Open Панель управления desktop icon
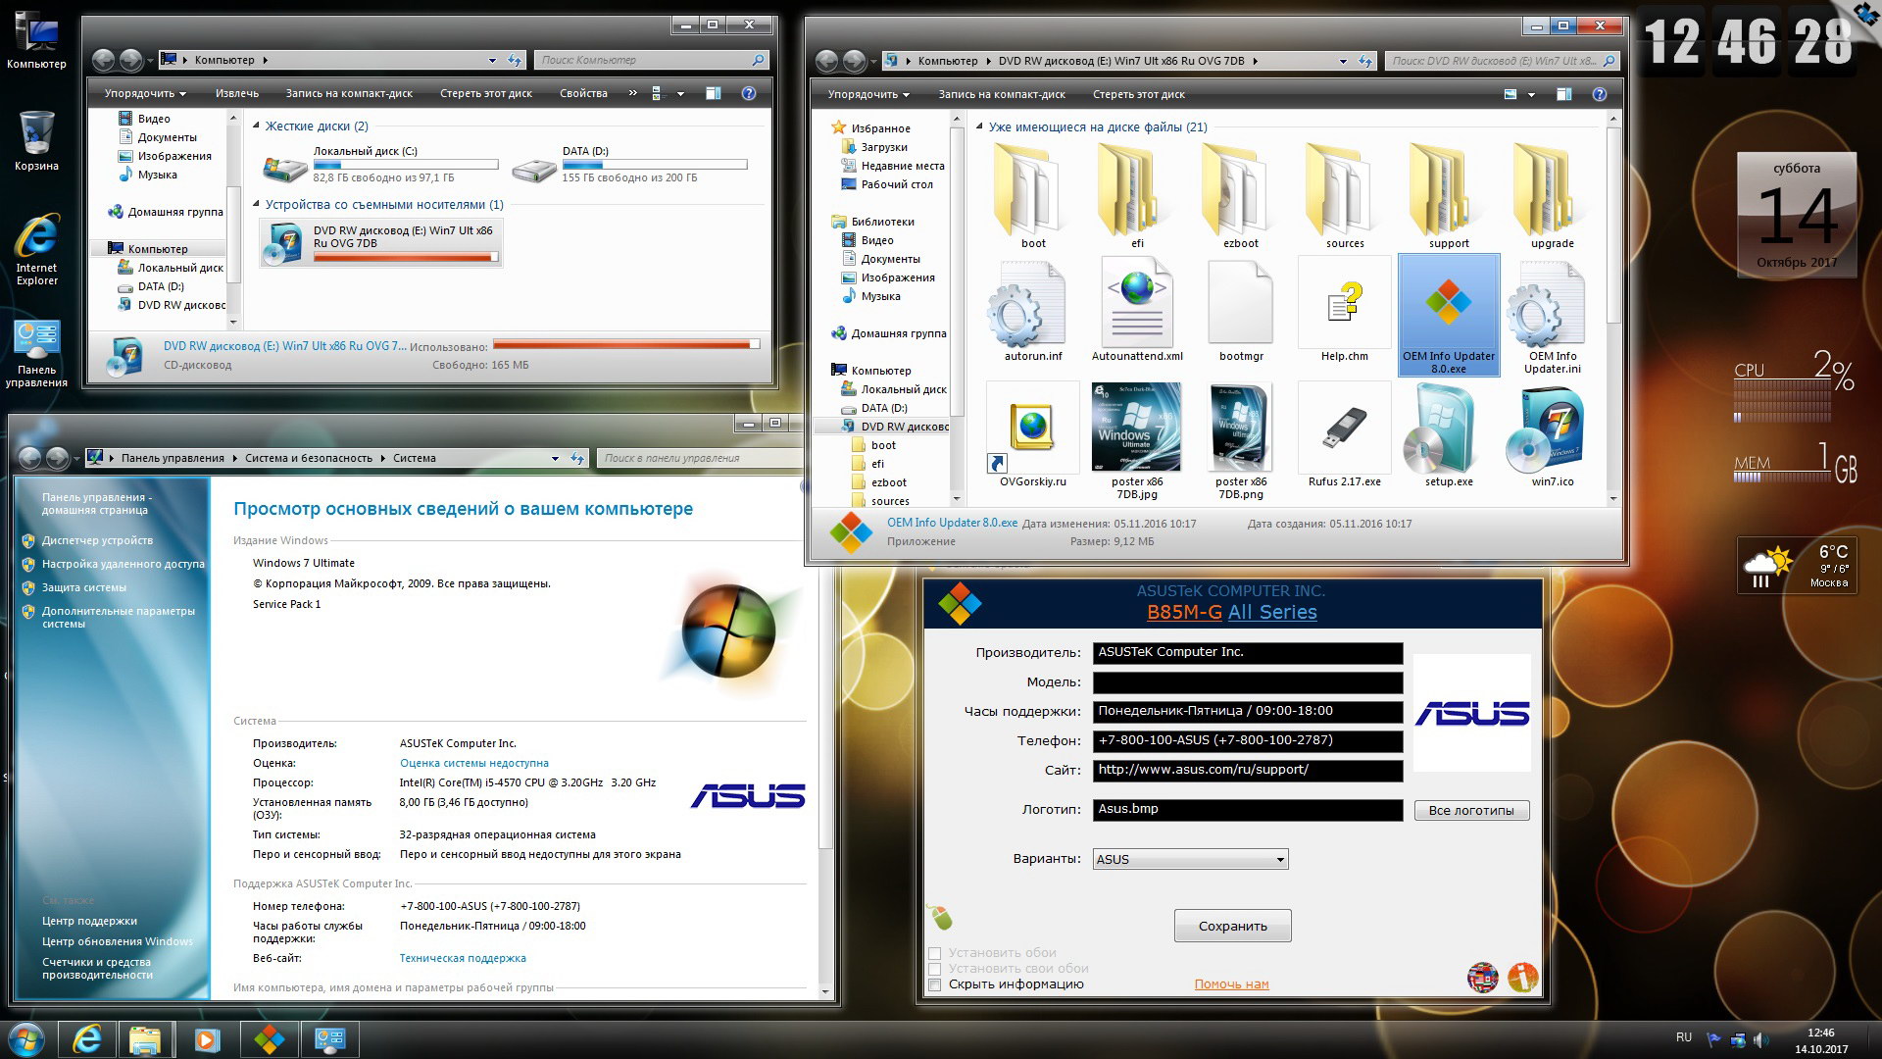Screen dimensions: 1882x1059 (36, 354)
